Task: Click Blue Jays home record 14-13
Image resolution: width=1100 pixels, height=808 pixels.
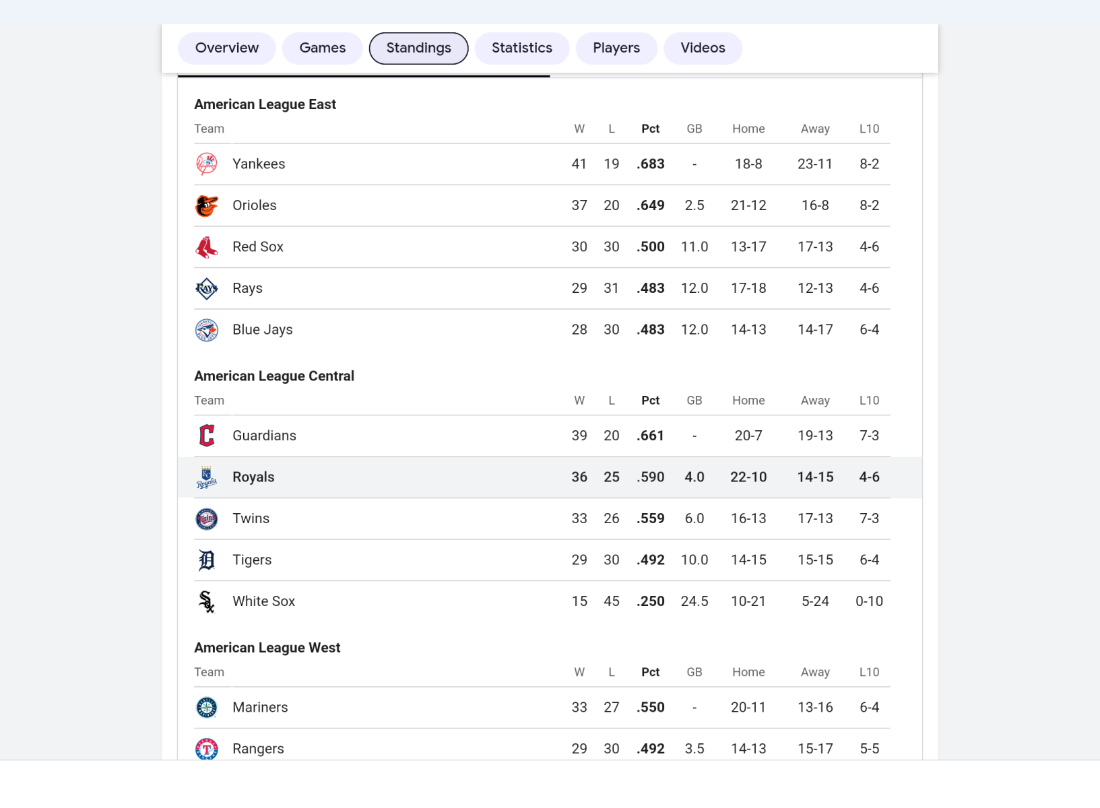Action: click(x=748, y=330)
